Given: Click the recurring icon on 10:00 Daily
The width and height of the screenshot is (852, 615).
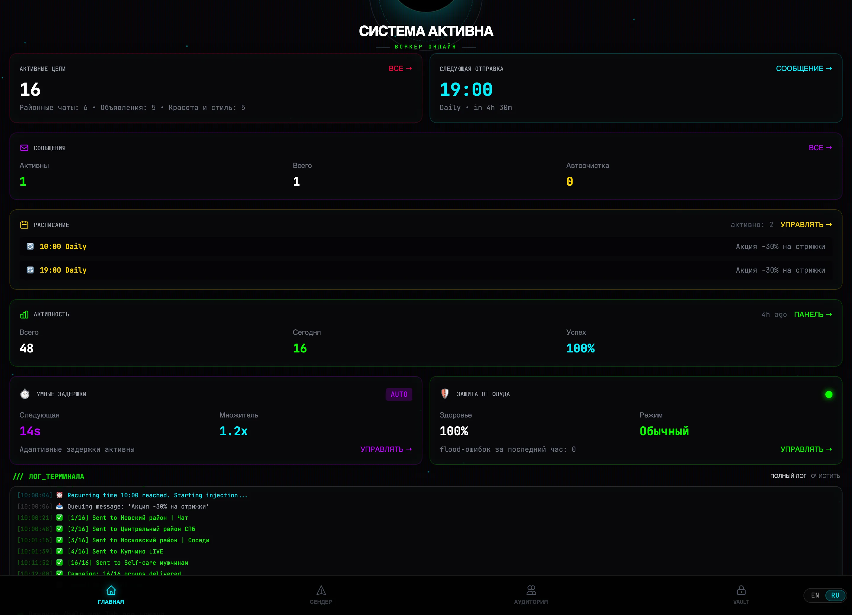Looking at the screenshot, I should (x=30, y=246).
